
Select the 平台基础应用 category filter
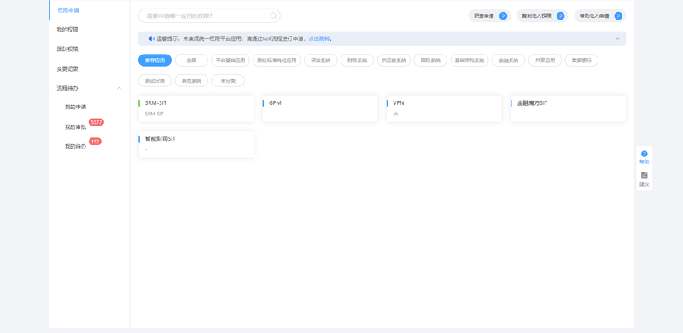click(x=231, y=60)
